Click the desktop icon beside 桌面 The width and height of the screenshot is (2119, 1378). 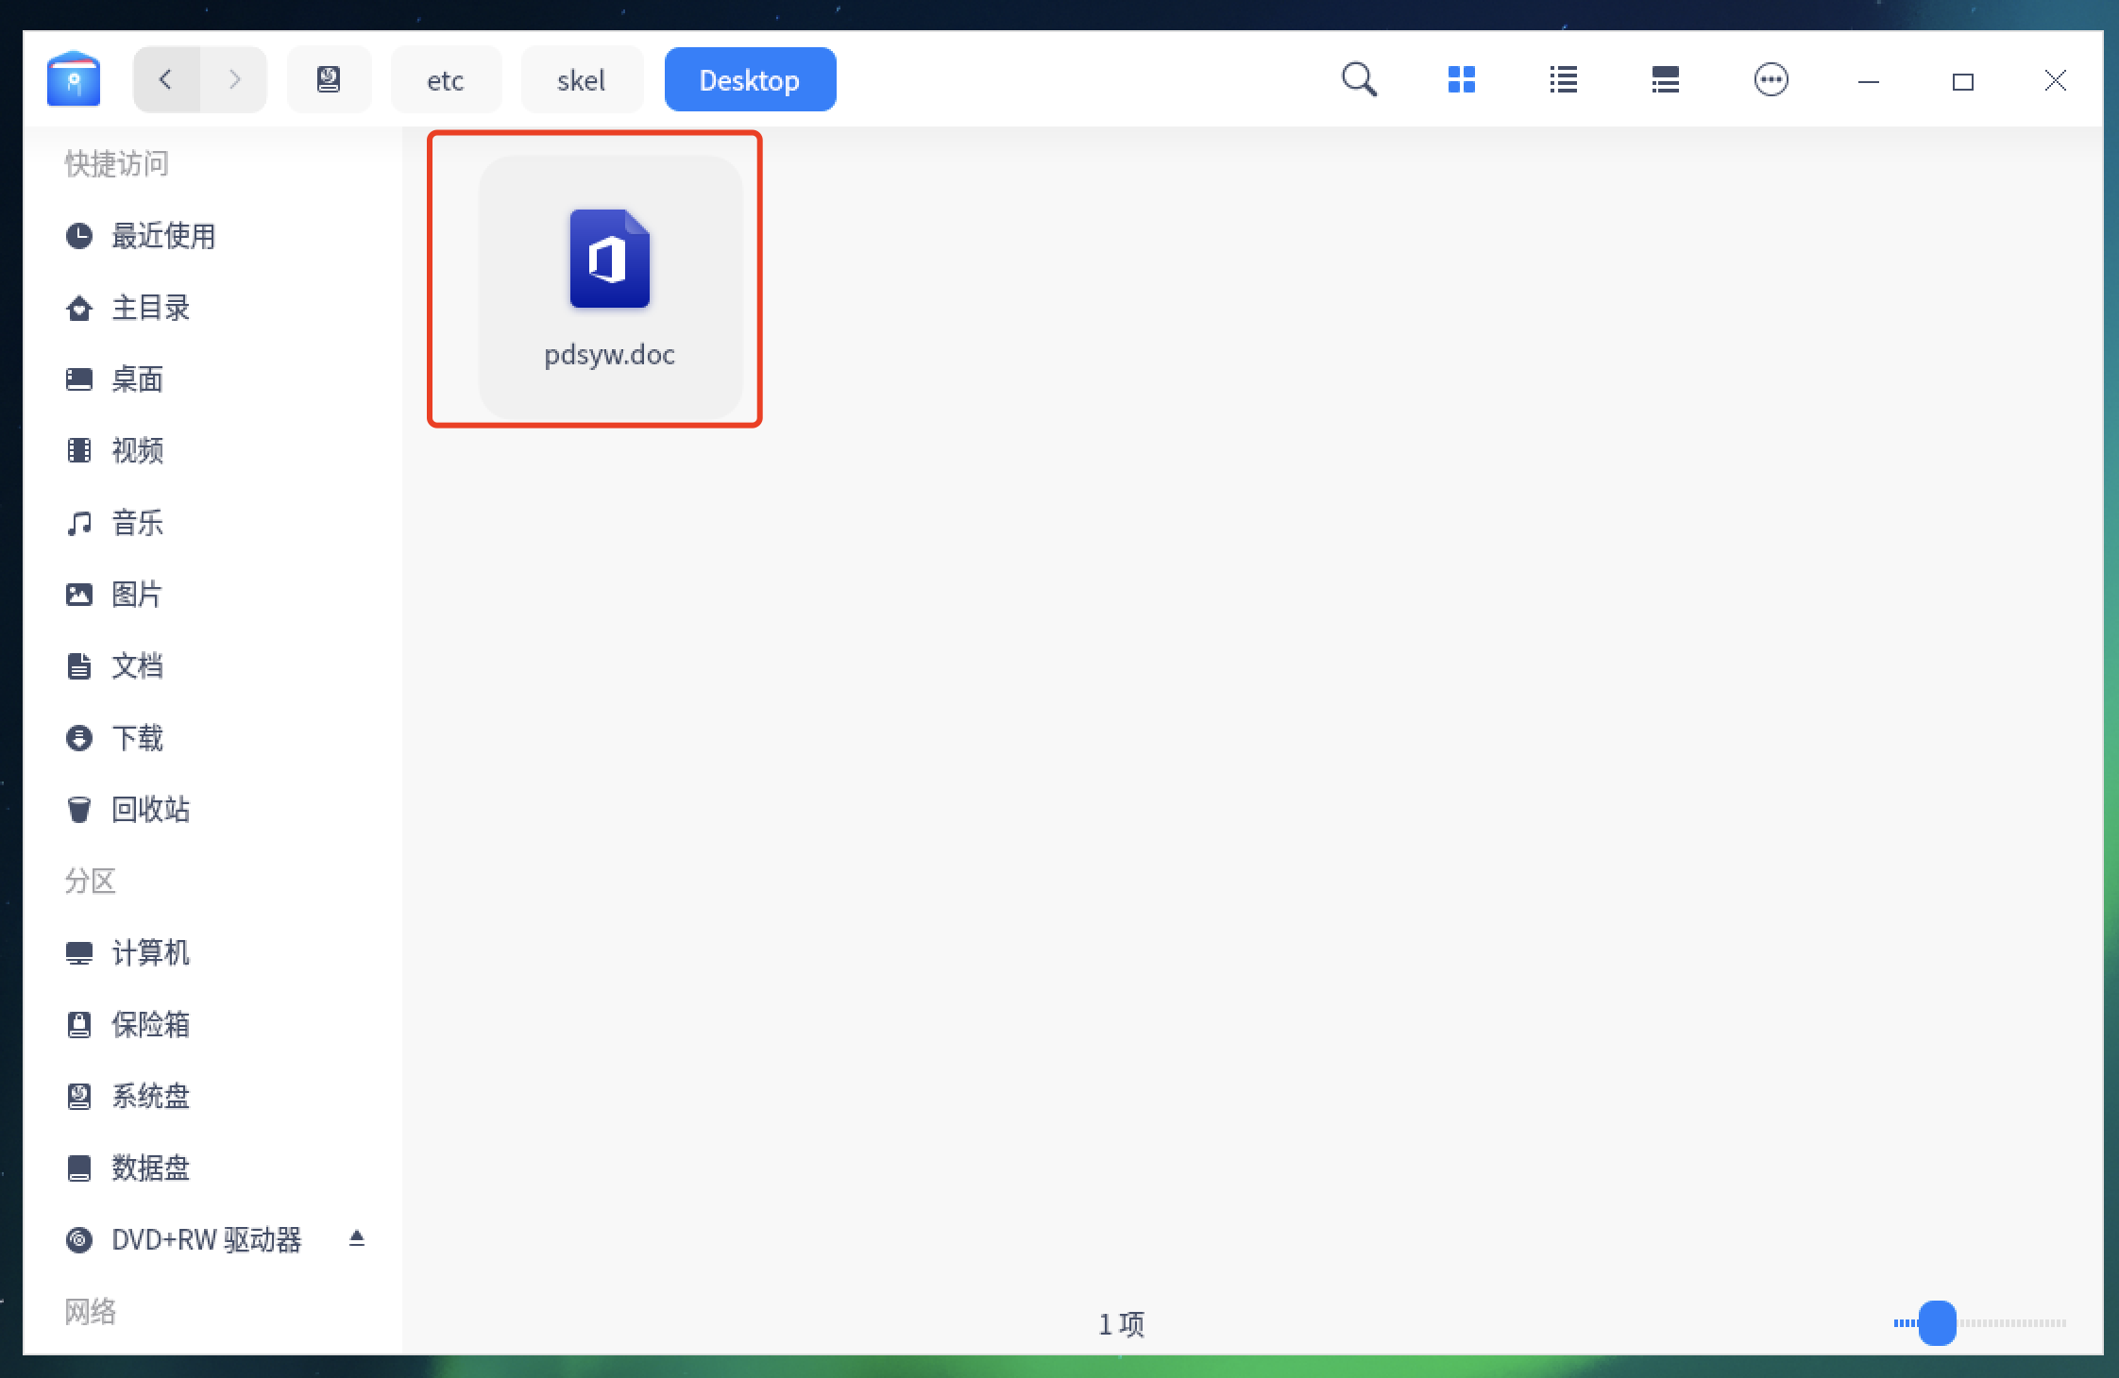[x=79, y=379]
